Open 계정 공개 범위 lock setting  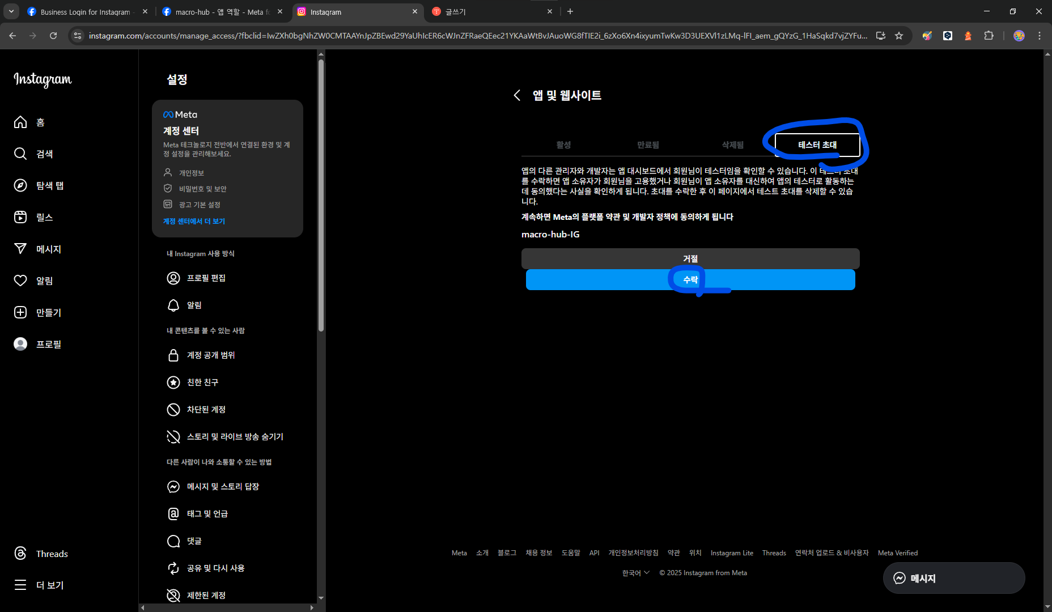[201, 355]
